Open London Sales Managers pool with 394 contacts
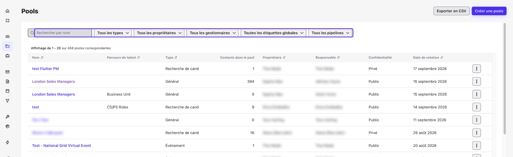This screenshot has height=157, width=513. click(x=53, y=81)
